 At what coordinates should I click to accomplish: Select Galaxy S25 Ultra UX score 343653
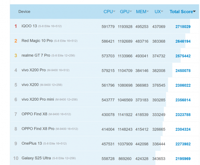(159, 159)
